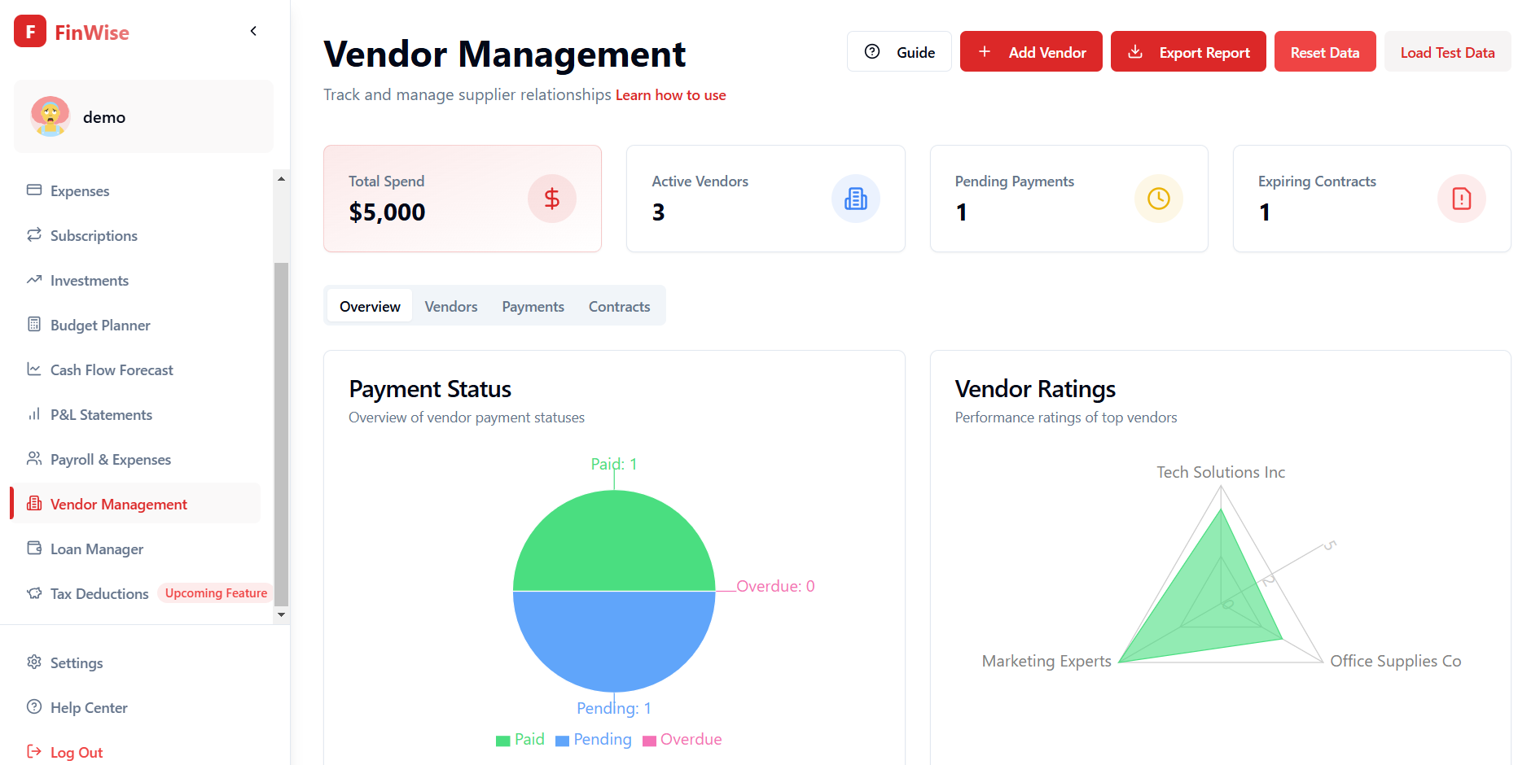
Task: Switch to the Vendors tab
Action: (x=450, y=306)
